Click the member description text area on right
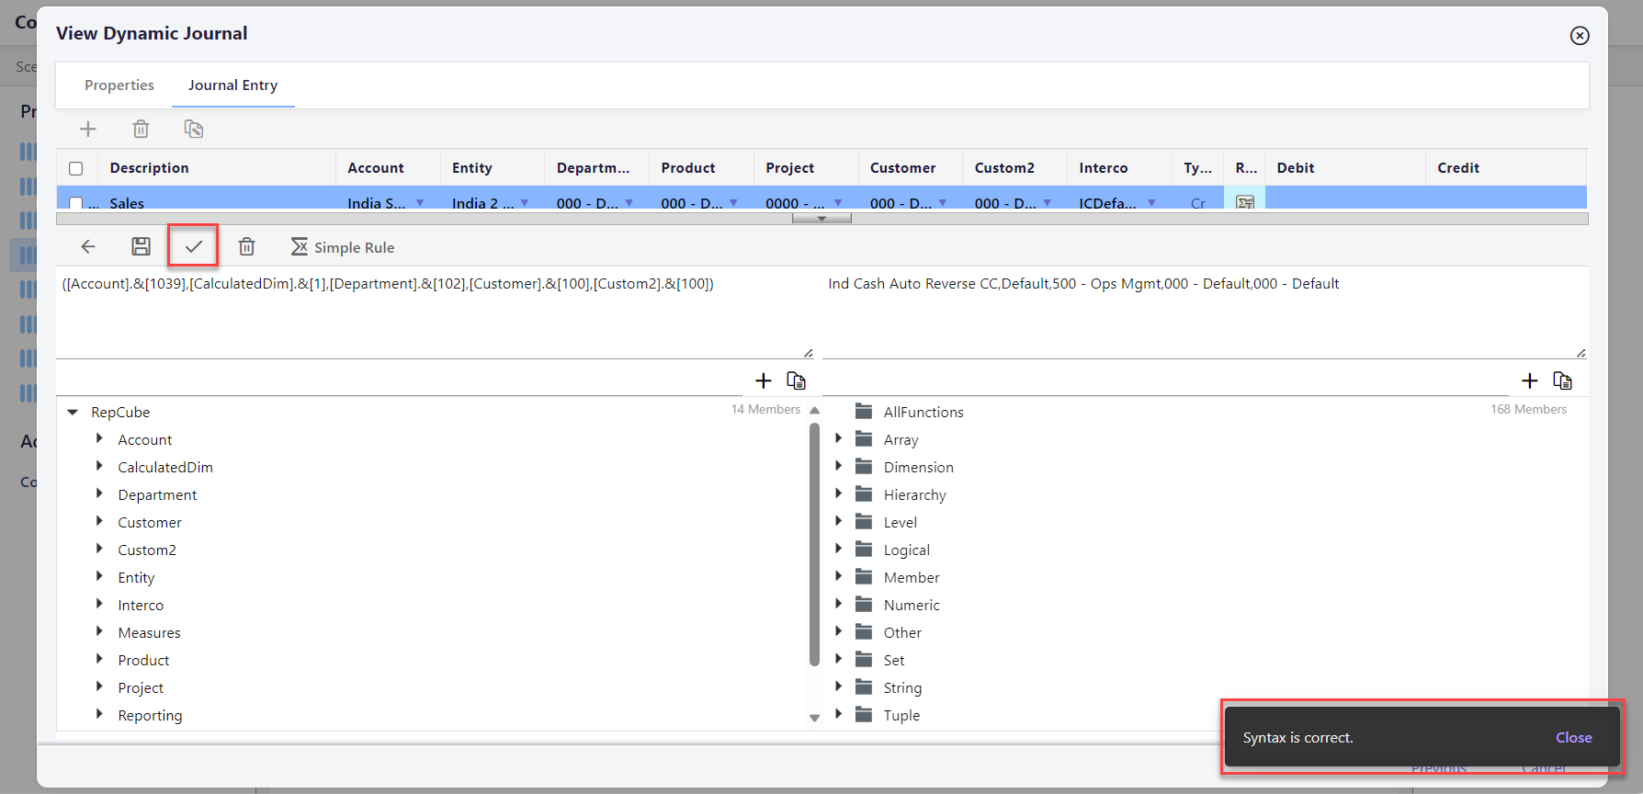Image resolution: width=1643 pixels, height=794 pixels. point(1205,312)
